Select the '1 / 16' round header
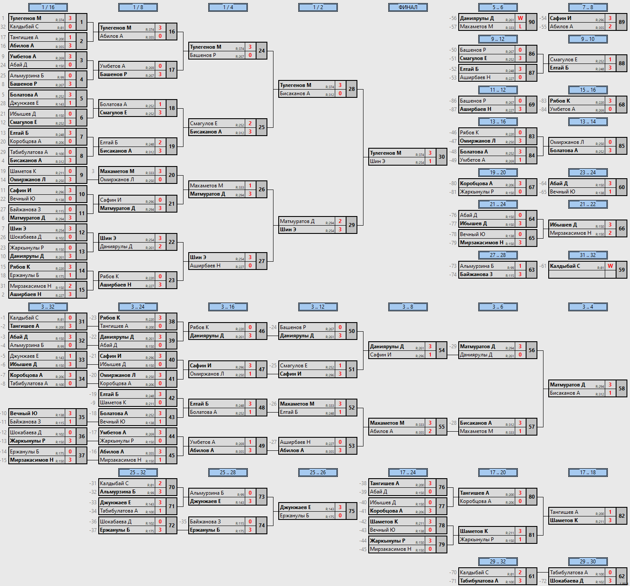Screen dimensions: 630x586 pyautogui.click(x=48, y=7)
